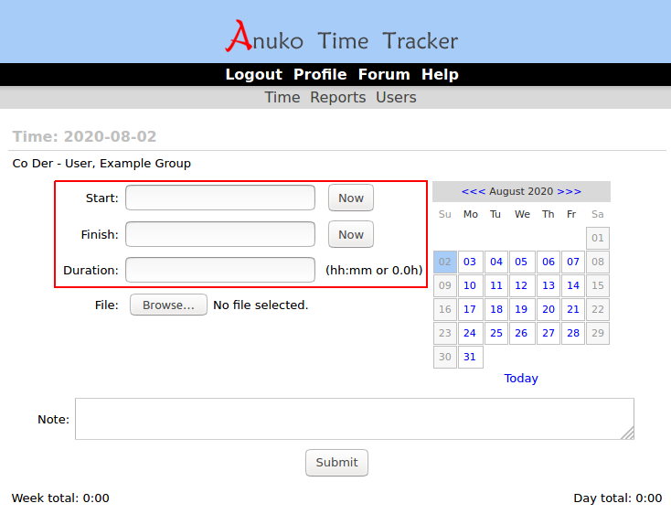Open the Forum link in the header
Viewport: 671px width, 514px height.
pyautogui.click(x=384, y=75)
